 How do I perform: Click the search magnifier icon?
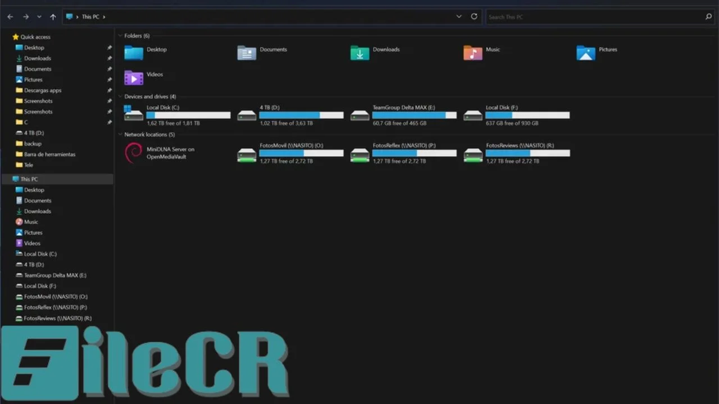coord(708,17)
